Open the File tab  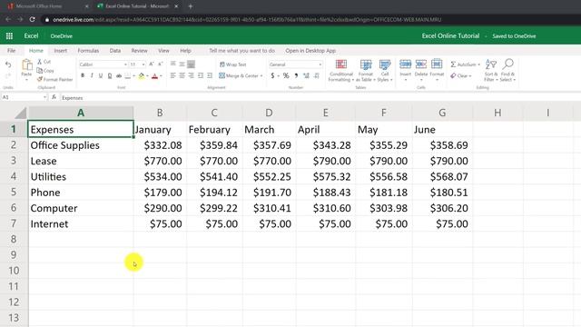click(12, 51)
